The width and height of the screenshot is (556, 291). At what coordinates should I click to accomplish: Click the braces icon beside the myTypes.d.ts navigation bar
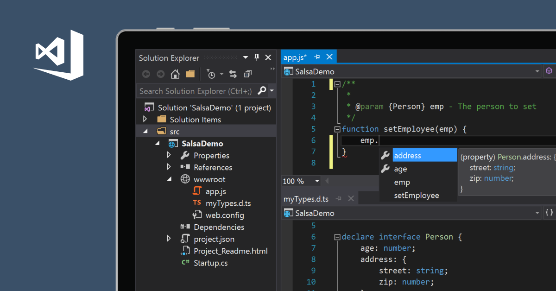[x=549, y=213]
